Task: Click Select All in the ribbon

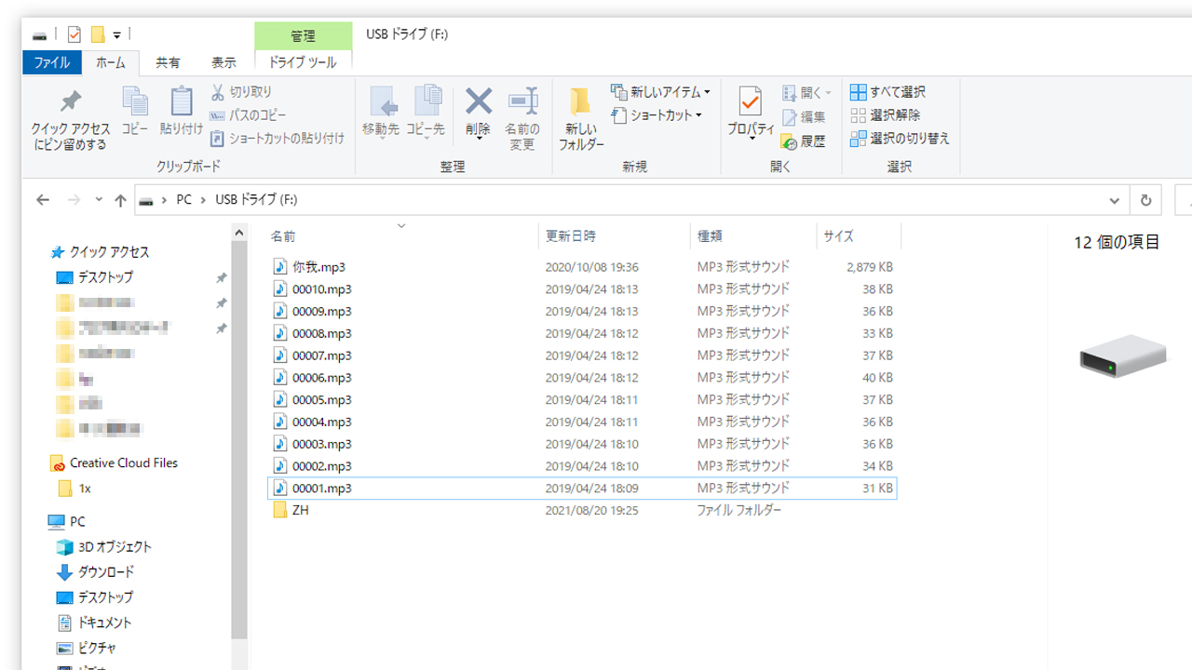Action: click(x=887, y=92)
